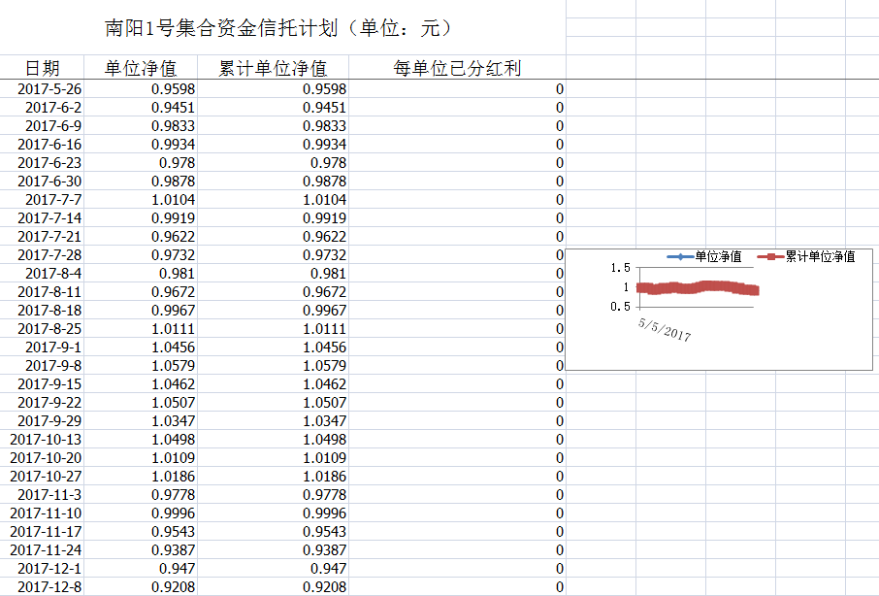Screen dimensions: 879x596
Task: Click the date cell 2017-12-8
Action: [x=49, y=587]
